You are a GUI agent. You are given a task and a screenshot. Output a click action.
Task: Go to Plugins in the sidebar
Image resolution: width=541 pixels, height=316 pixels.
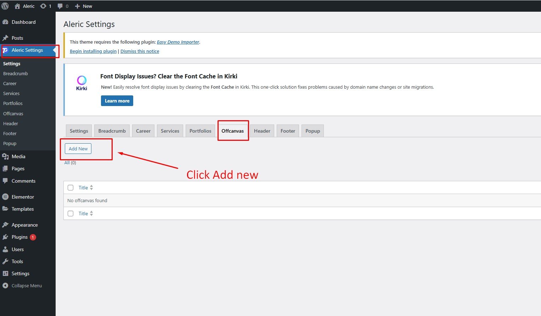click(x=19, y=237)
